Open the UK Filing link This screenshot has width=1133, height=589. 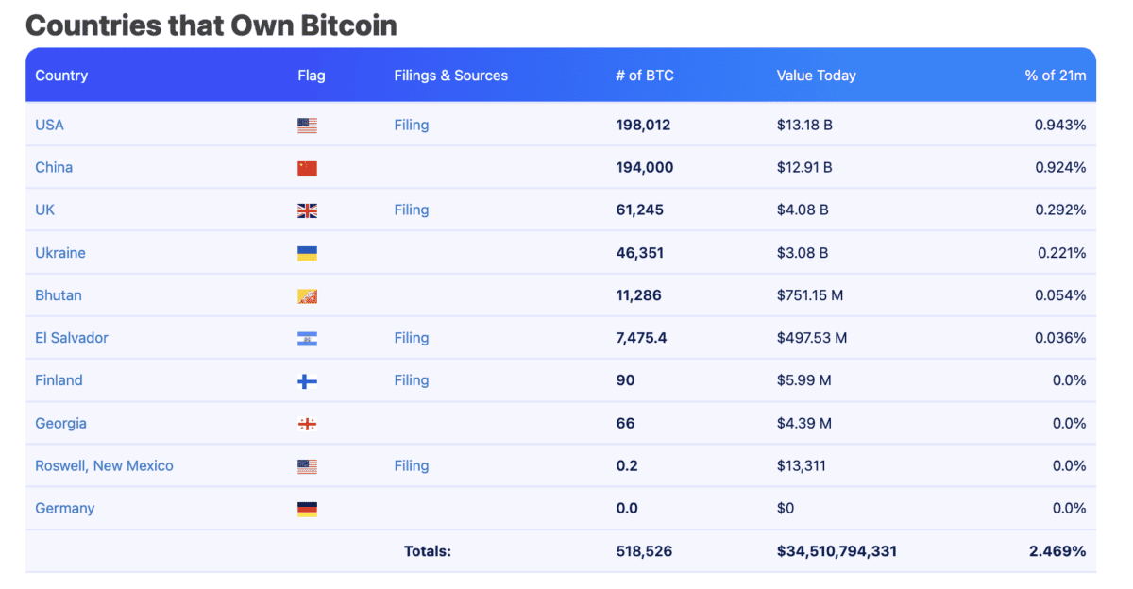[x=412, y=210]
